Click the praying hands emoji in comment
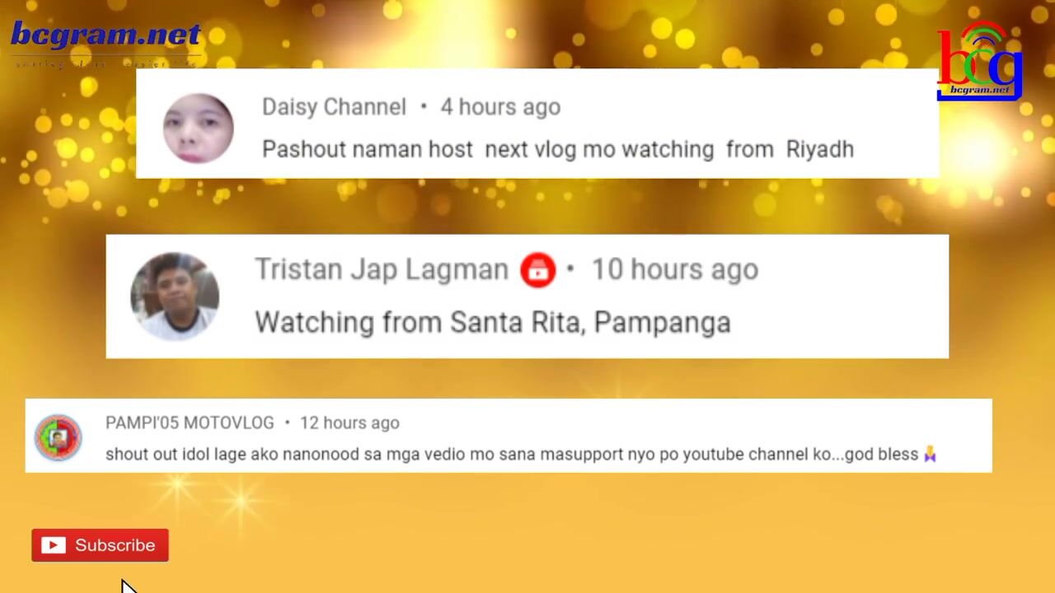 (930, 454)
